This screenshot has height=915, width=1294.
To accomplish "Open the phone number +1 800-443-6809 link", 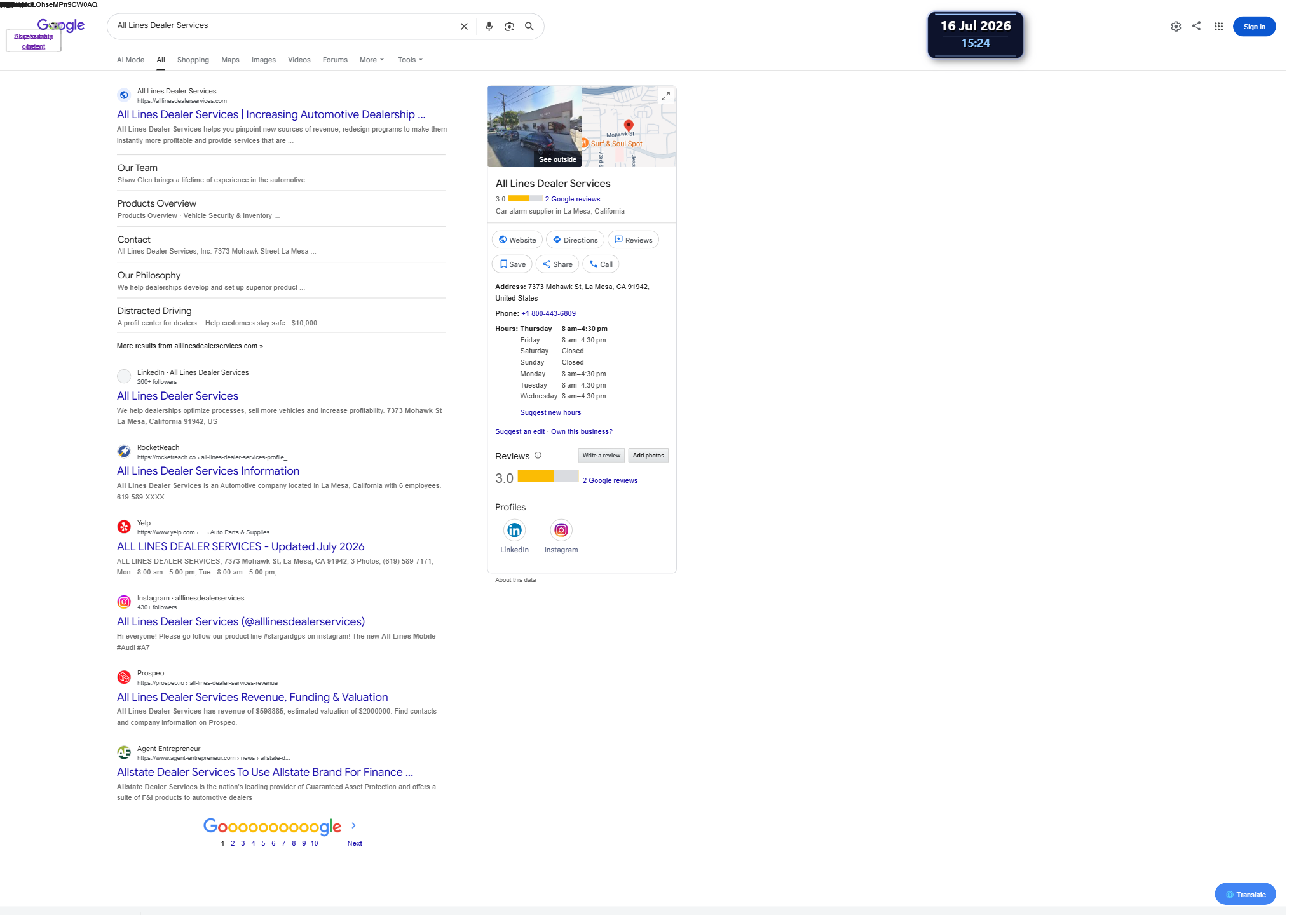I will [548, 313].
